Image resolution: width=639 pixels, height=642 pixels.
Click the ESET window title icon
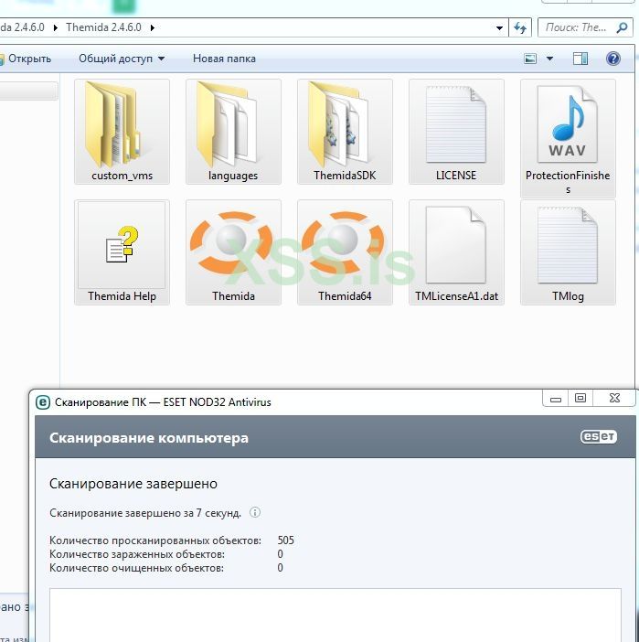coord(43,402)
